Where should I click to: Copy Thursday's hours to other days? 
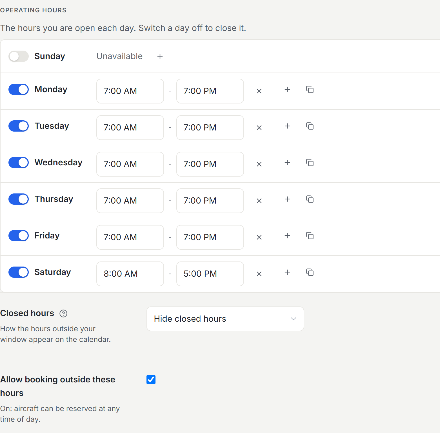[310, 199]
